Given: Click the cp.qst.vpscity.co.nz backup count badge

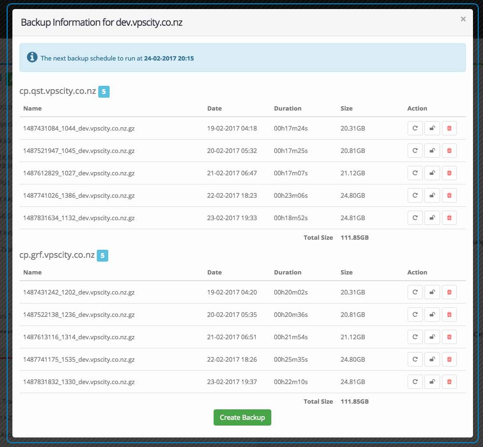Looking at the screenshot, I should point(104,91).
